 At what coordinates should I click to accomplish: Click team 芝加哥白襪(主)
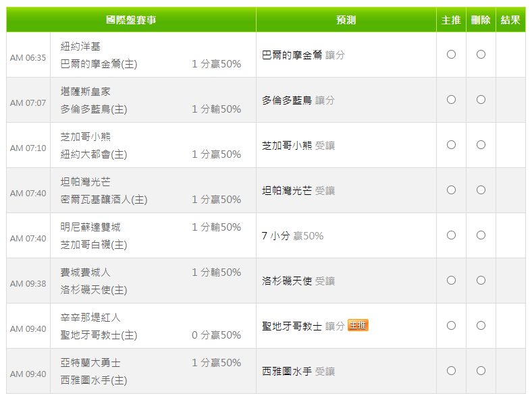coord(94,245)
